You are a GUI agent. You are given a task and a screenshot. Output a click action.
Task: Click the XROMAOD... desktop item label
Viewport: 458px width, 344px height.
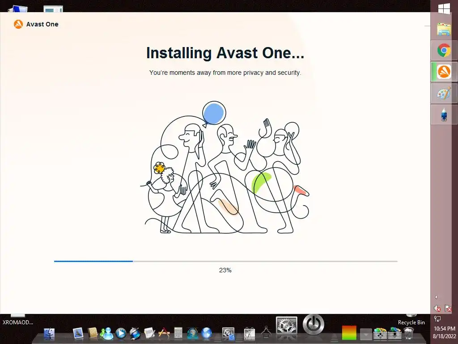click(17, 322)
